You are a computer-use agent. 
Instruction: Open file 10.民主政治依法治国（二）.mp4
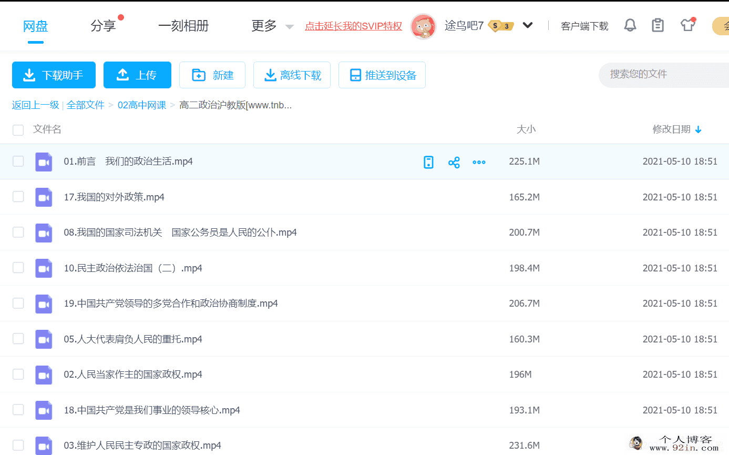pos(133,268)
